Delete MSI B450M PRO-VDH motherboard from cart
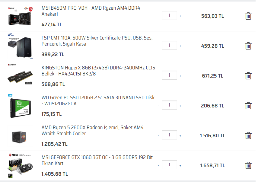Viewport: 258px width, 182px height. tap(248, 16)
